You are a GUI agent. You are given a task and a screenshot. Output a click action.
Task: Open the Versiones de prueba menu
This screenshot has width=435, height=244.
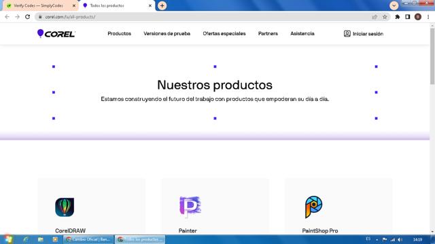click(167, 33)
